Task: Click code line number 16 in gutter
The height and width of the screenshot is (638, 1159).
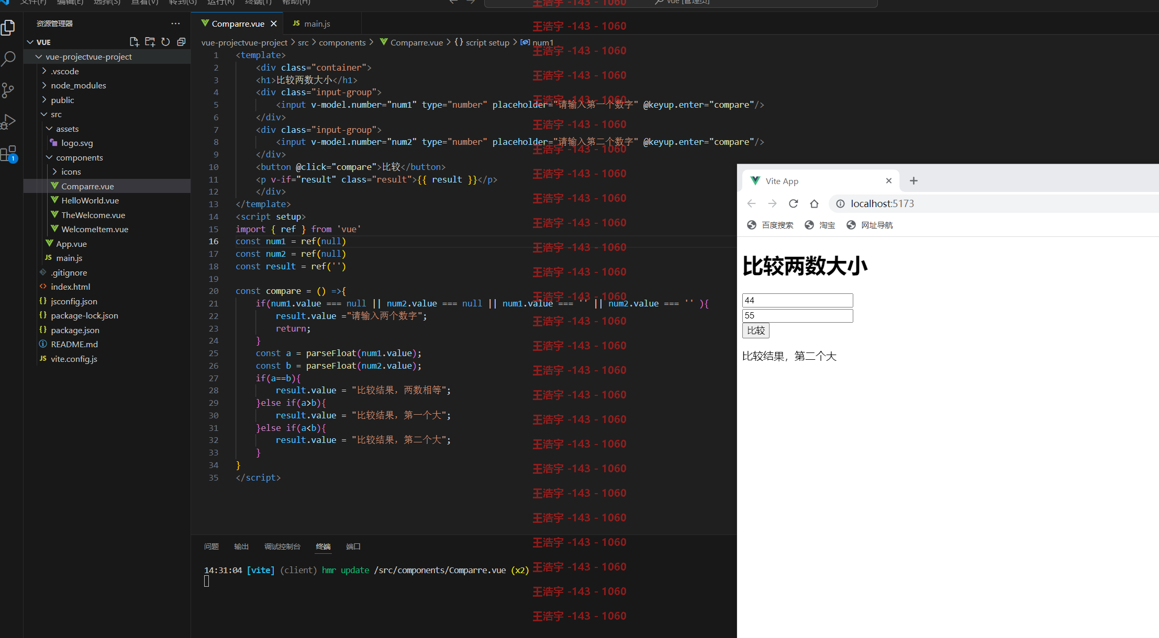Action: click(x=214, y=241)
